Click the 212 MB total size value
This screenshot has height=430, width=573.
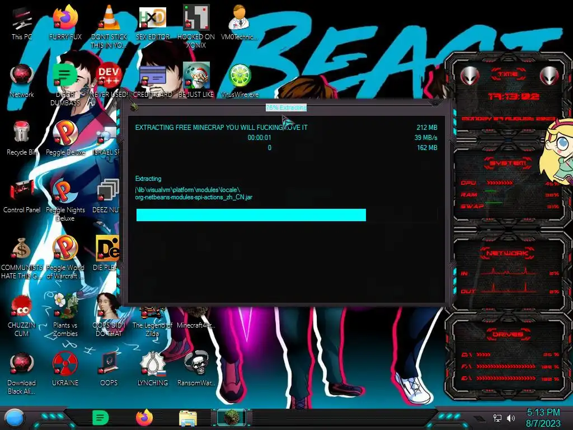point(427,127)
